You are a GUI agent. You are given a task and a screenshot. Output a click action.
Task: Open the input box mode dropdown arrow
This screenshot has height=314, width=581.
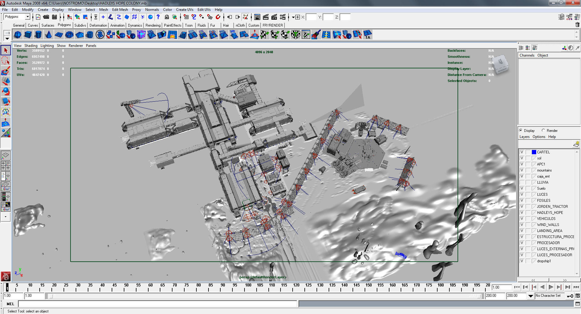pyautogui.click(x=293, y=17)
